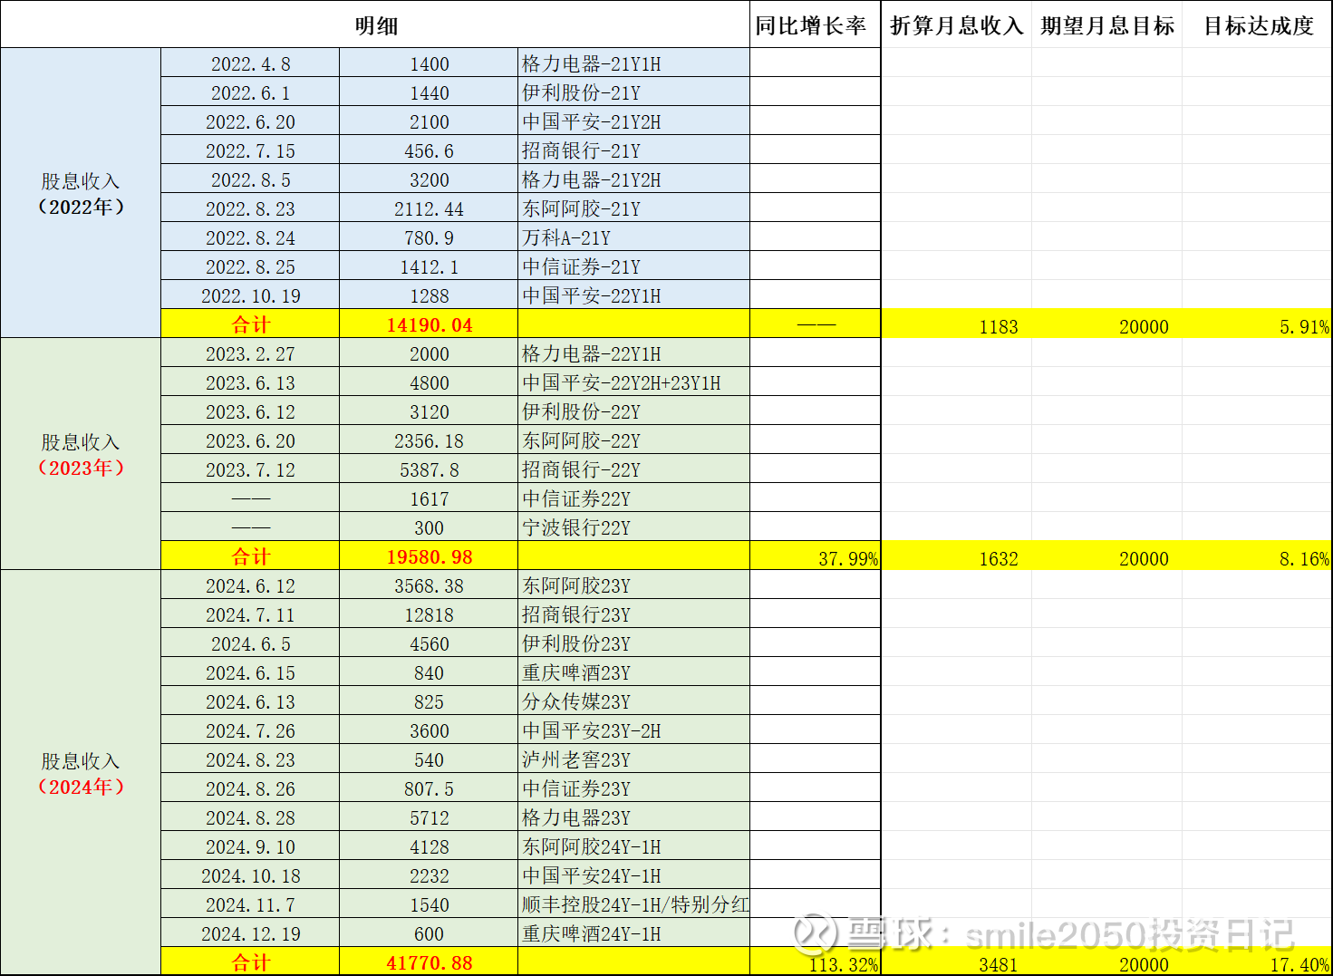Click the amount cell 2112.44
This screenshot has width=1333, height=976.
429,208
